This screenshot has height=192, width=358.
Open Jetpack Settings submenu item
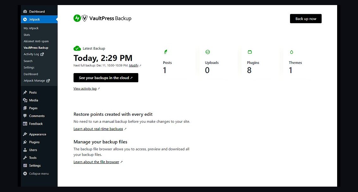click(x=29, y=68)
